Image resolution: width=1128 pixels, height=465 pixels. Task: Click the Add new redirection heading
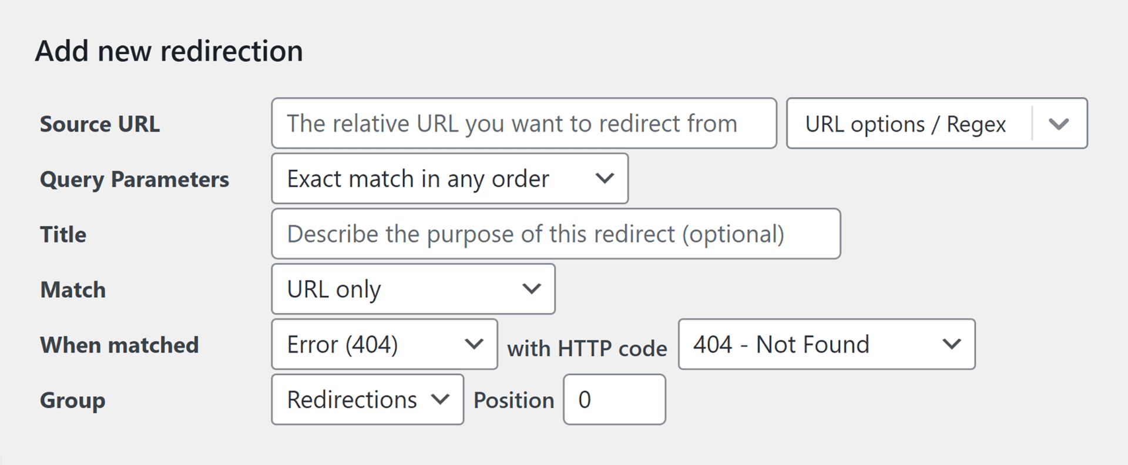coord(169,51)
